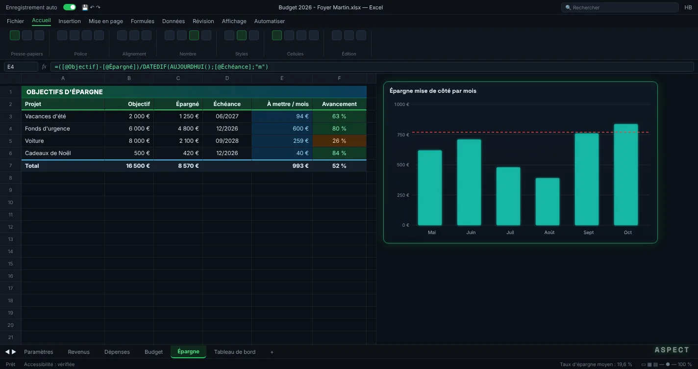Switch to page break preview view icon
The height and width of the screenshot is (369, 698).
pos(655,365)
